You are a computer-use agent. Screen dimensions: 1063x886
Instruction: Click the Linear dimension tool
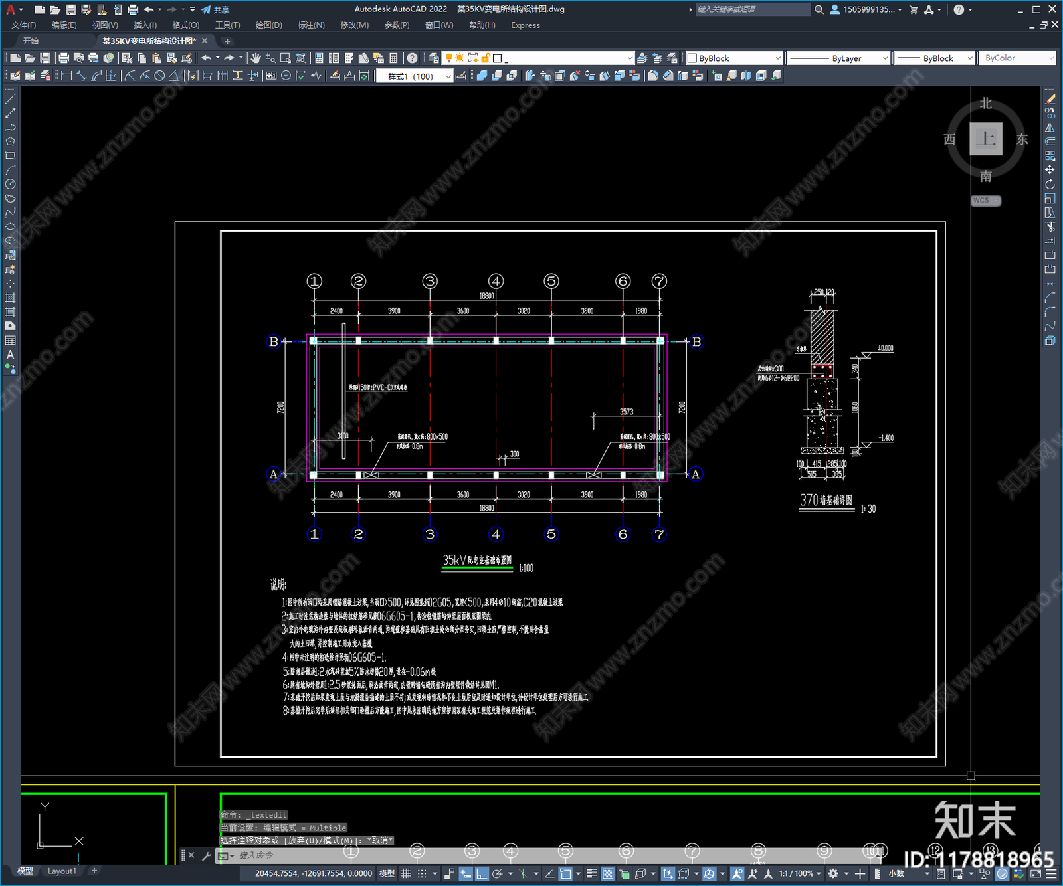click(66, 76)
